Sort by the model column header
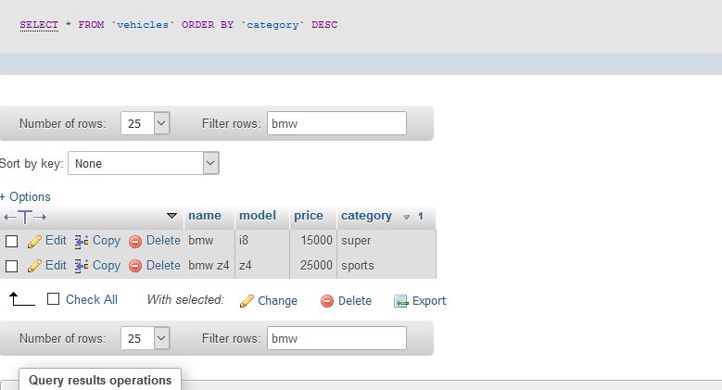This screenshot has width=722, height=390. [258, 216]
